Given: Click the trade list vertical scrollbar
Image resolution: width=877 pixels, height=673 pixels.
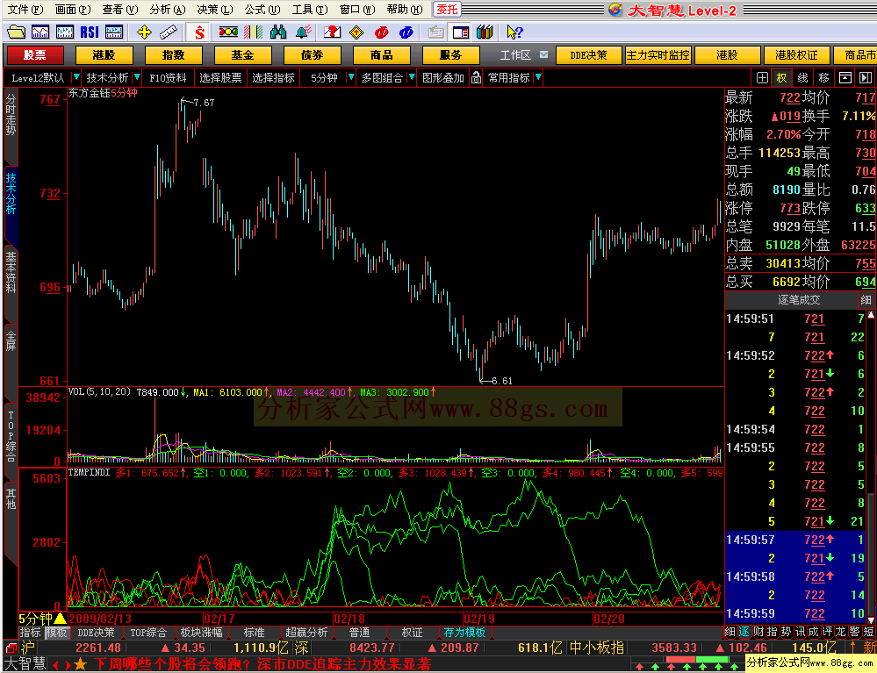Looking at the screenshot, I should pos(870,467).
